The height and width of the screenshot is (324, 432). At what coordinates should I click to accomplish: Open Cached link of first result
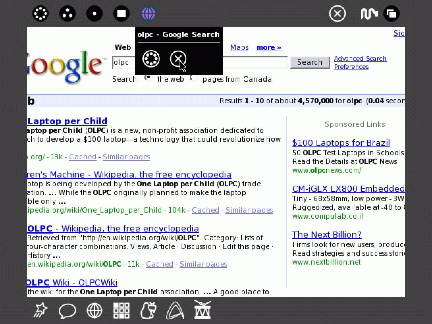point(83,157)
